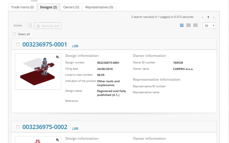Expand +info for design 003236975-0001
The height and width of the screenshot is (143, 229).
(75, 46)
